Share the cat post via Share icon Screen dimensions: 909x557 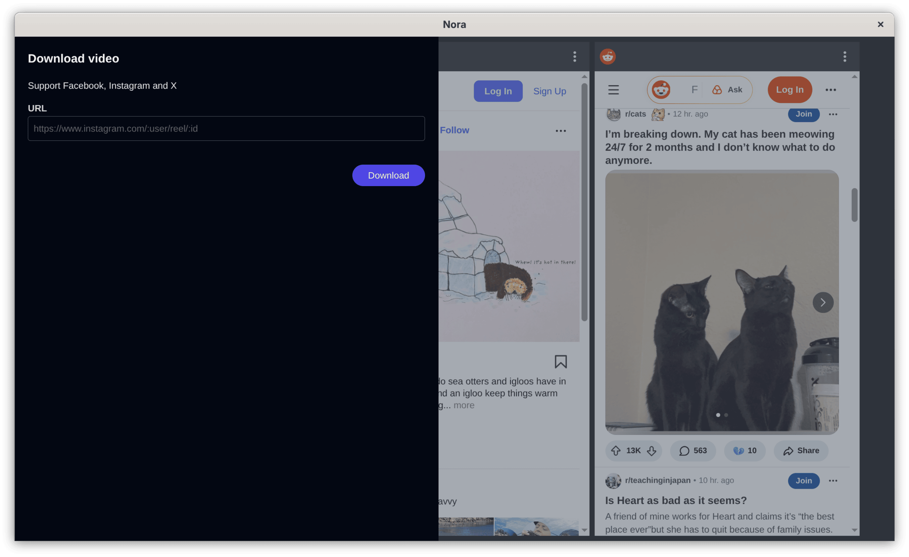point(789,450)
